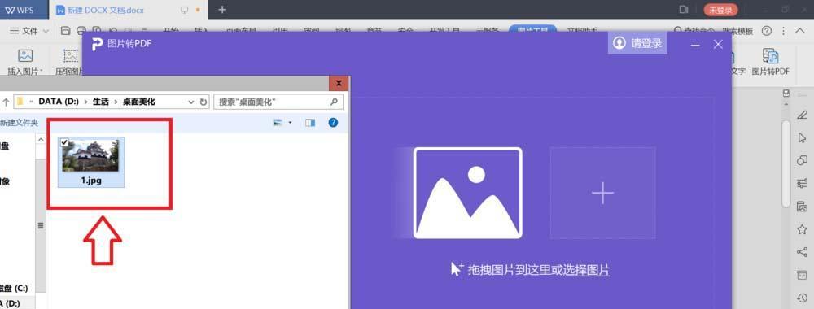Minimize the 图片转PDF dialog
Viewport: 814px width, 309px height.
click(694, 45)
